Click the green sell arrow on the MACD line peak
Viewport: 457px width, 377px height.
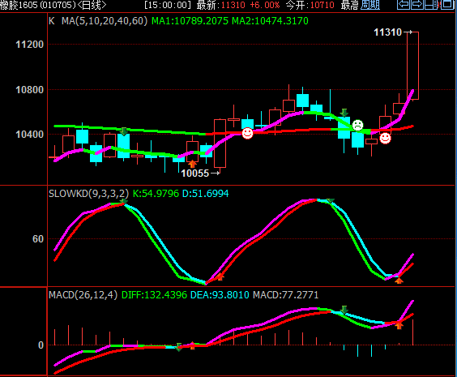(344, 310)
